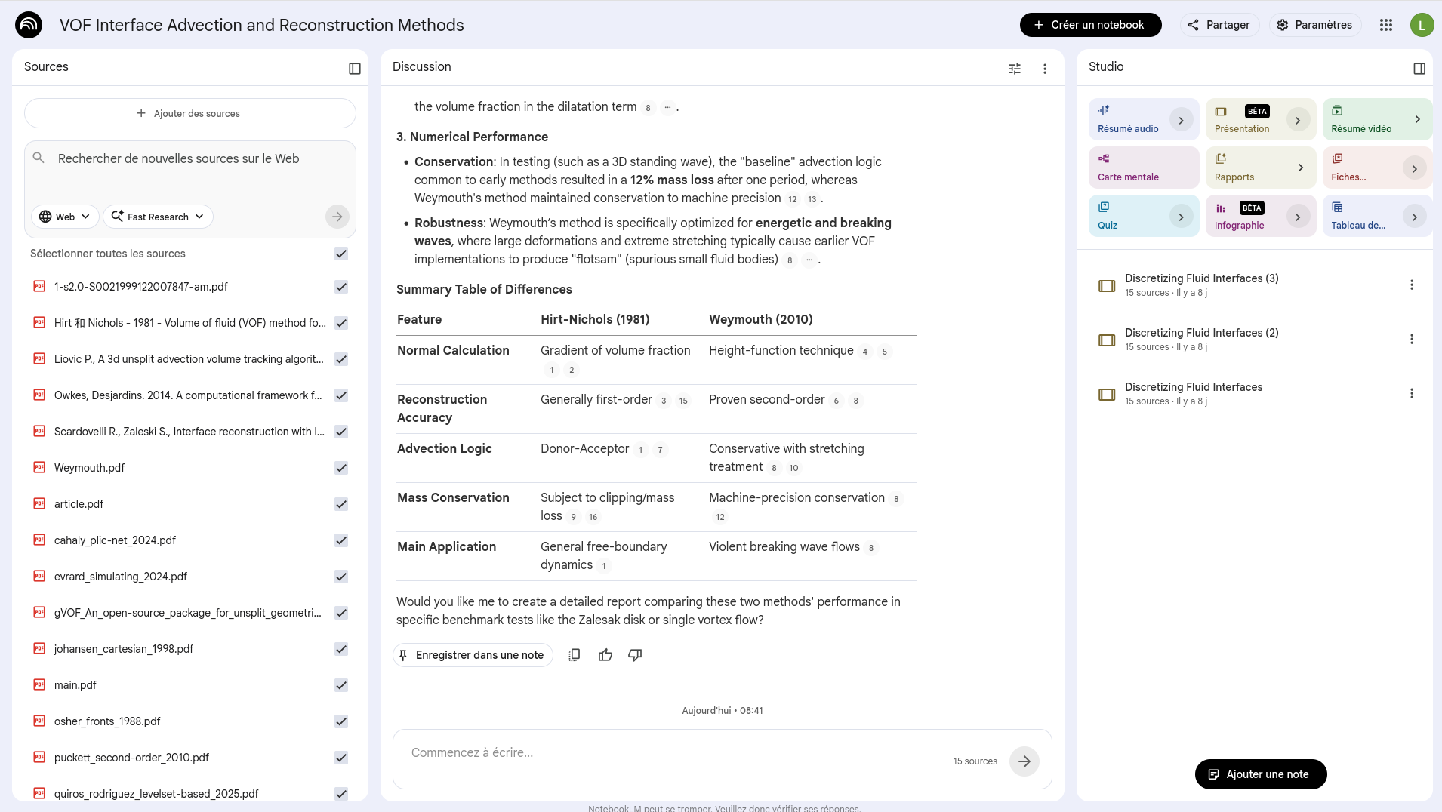The height and width of the screenshot is (812, 1442).
Task: Open options for Discretizing Fluid Interfaces (2)
Action: click(1412, 339)
